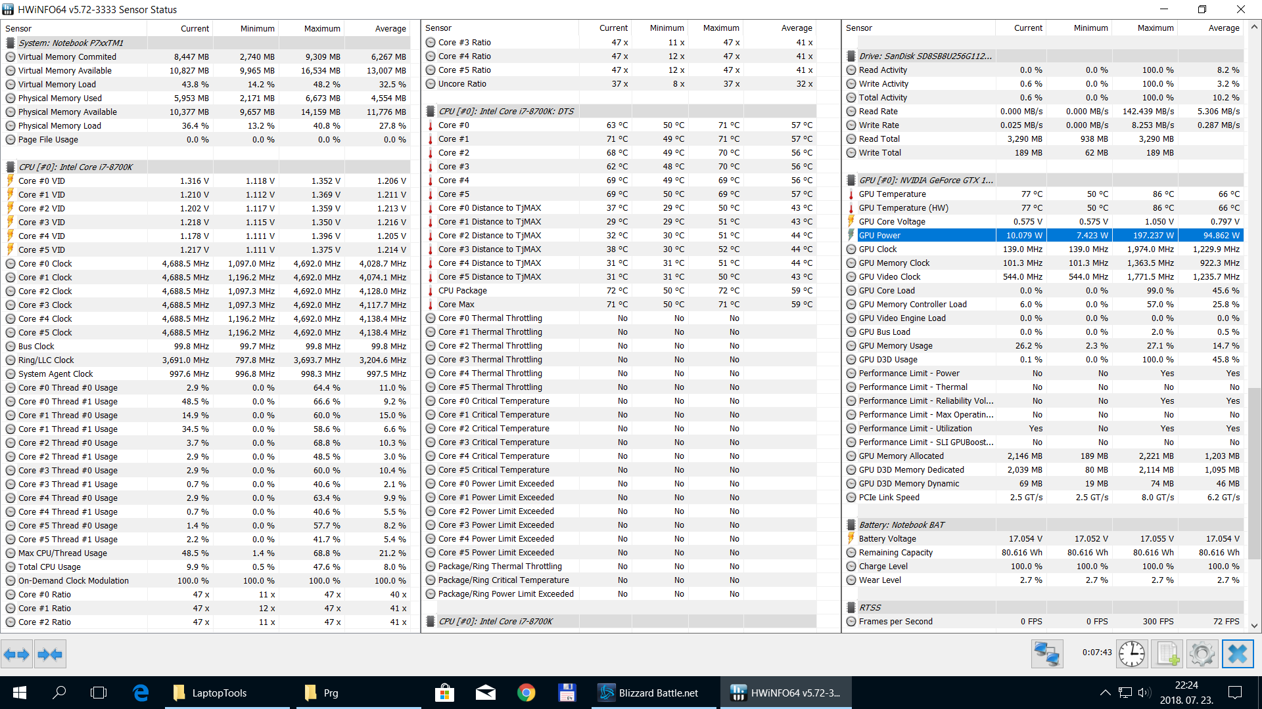Open sensor settings gear icon

1202,654
